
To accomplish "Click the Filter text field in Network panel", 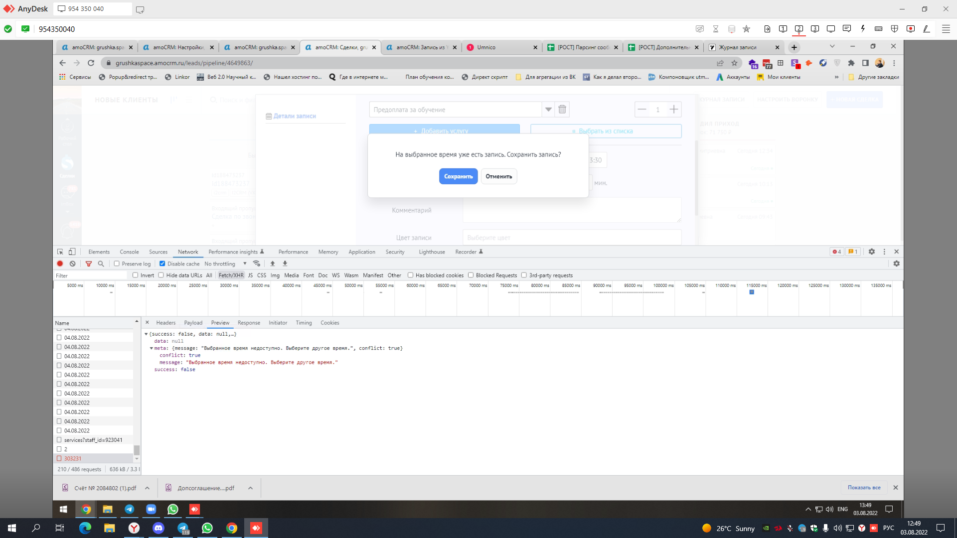I will (x=90, y=275).
